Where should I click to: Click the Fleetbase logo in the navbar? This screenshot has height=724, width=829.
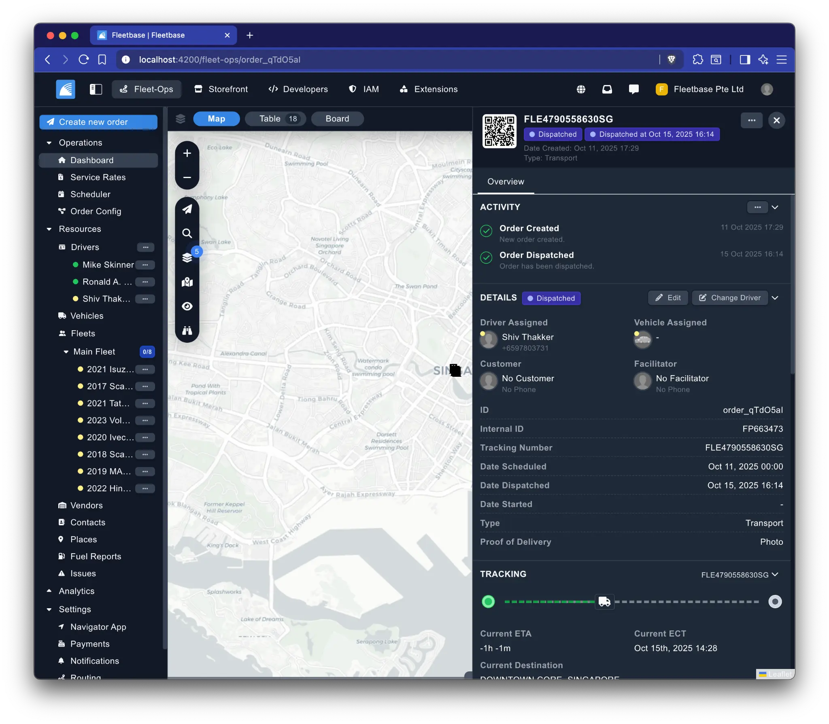coord(65,89)
